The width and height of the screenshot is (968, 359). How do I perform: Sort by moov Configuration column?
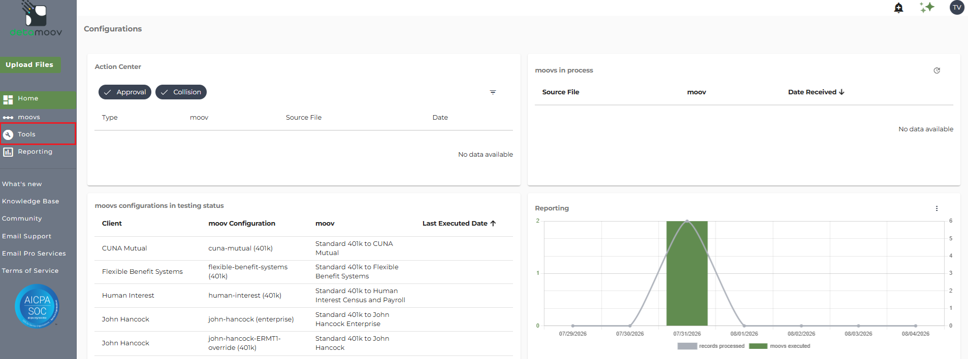(x=242, y=224)
